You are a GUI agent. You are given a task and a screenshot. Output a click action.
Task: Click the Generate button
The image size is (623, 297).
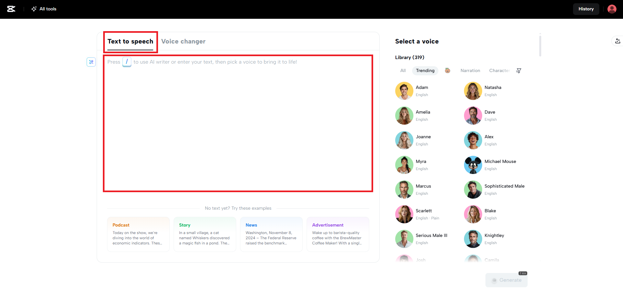(x=507, y=280)
